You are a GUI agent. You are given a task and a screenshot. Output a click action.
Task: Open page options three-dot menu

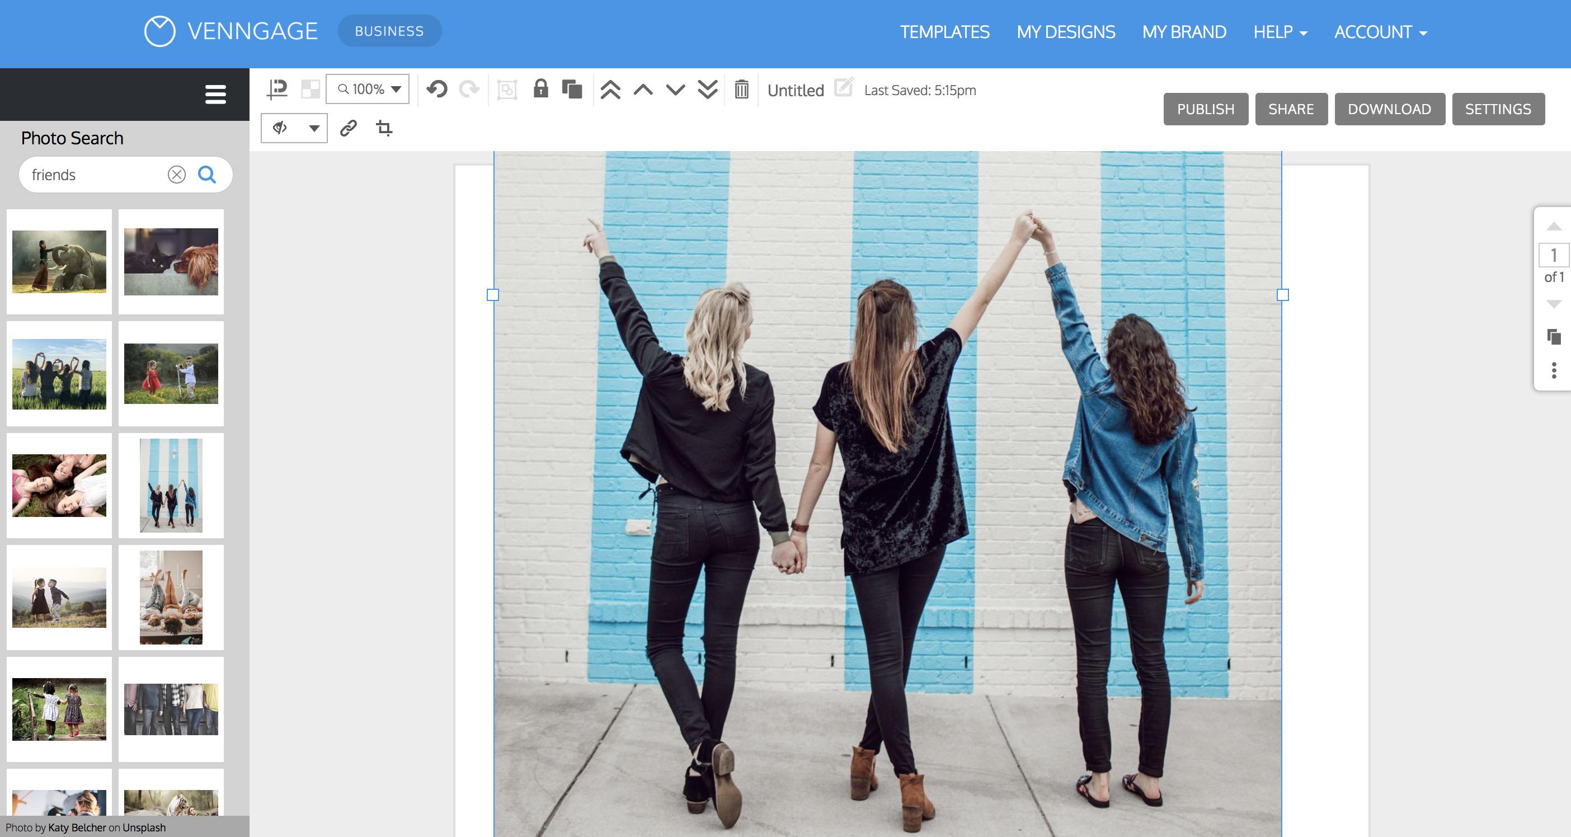pos(1553,370)
